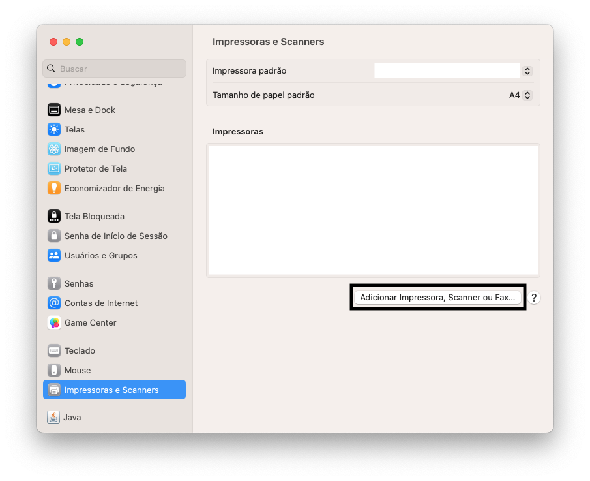Viewport: 590px width, 481px height.
Task: Open Game Center colorful icon
Action: 54,322
